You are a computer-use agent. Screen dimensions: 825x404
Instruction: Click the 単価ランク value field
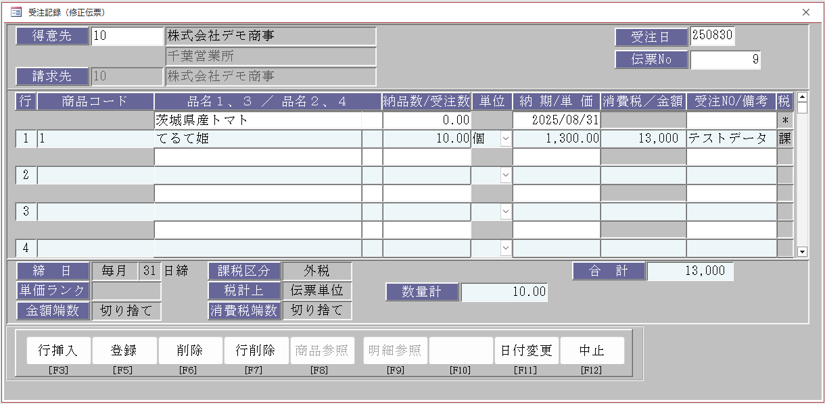(126, 291)
